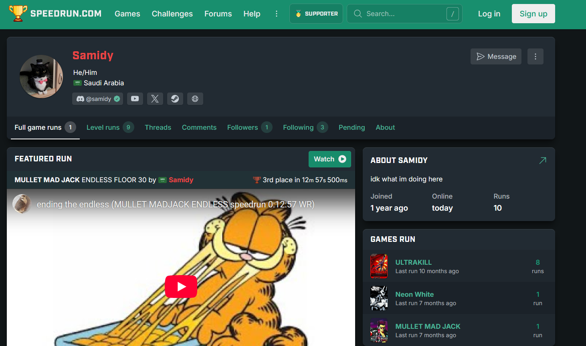This screenshot has height=346, width=586.
Task: Open the website globe icon
Action: tap(195, 99)
